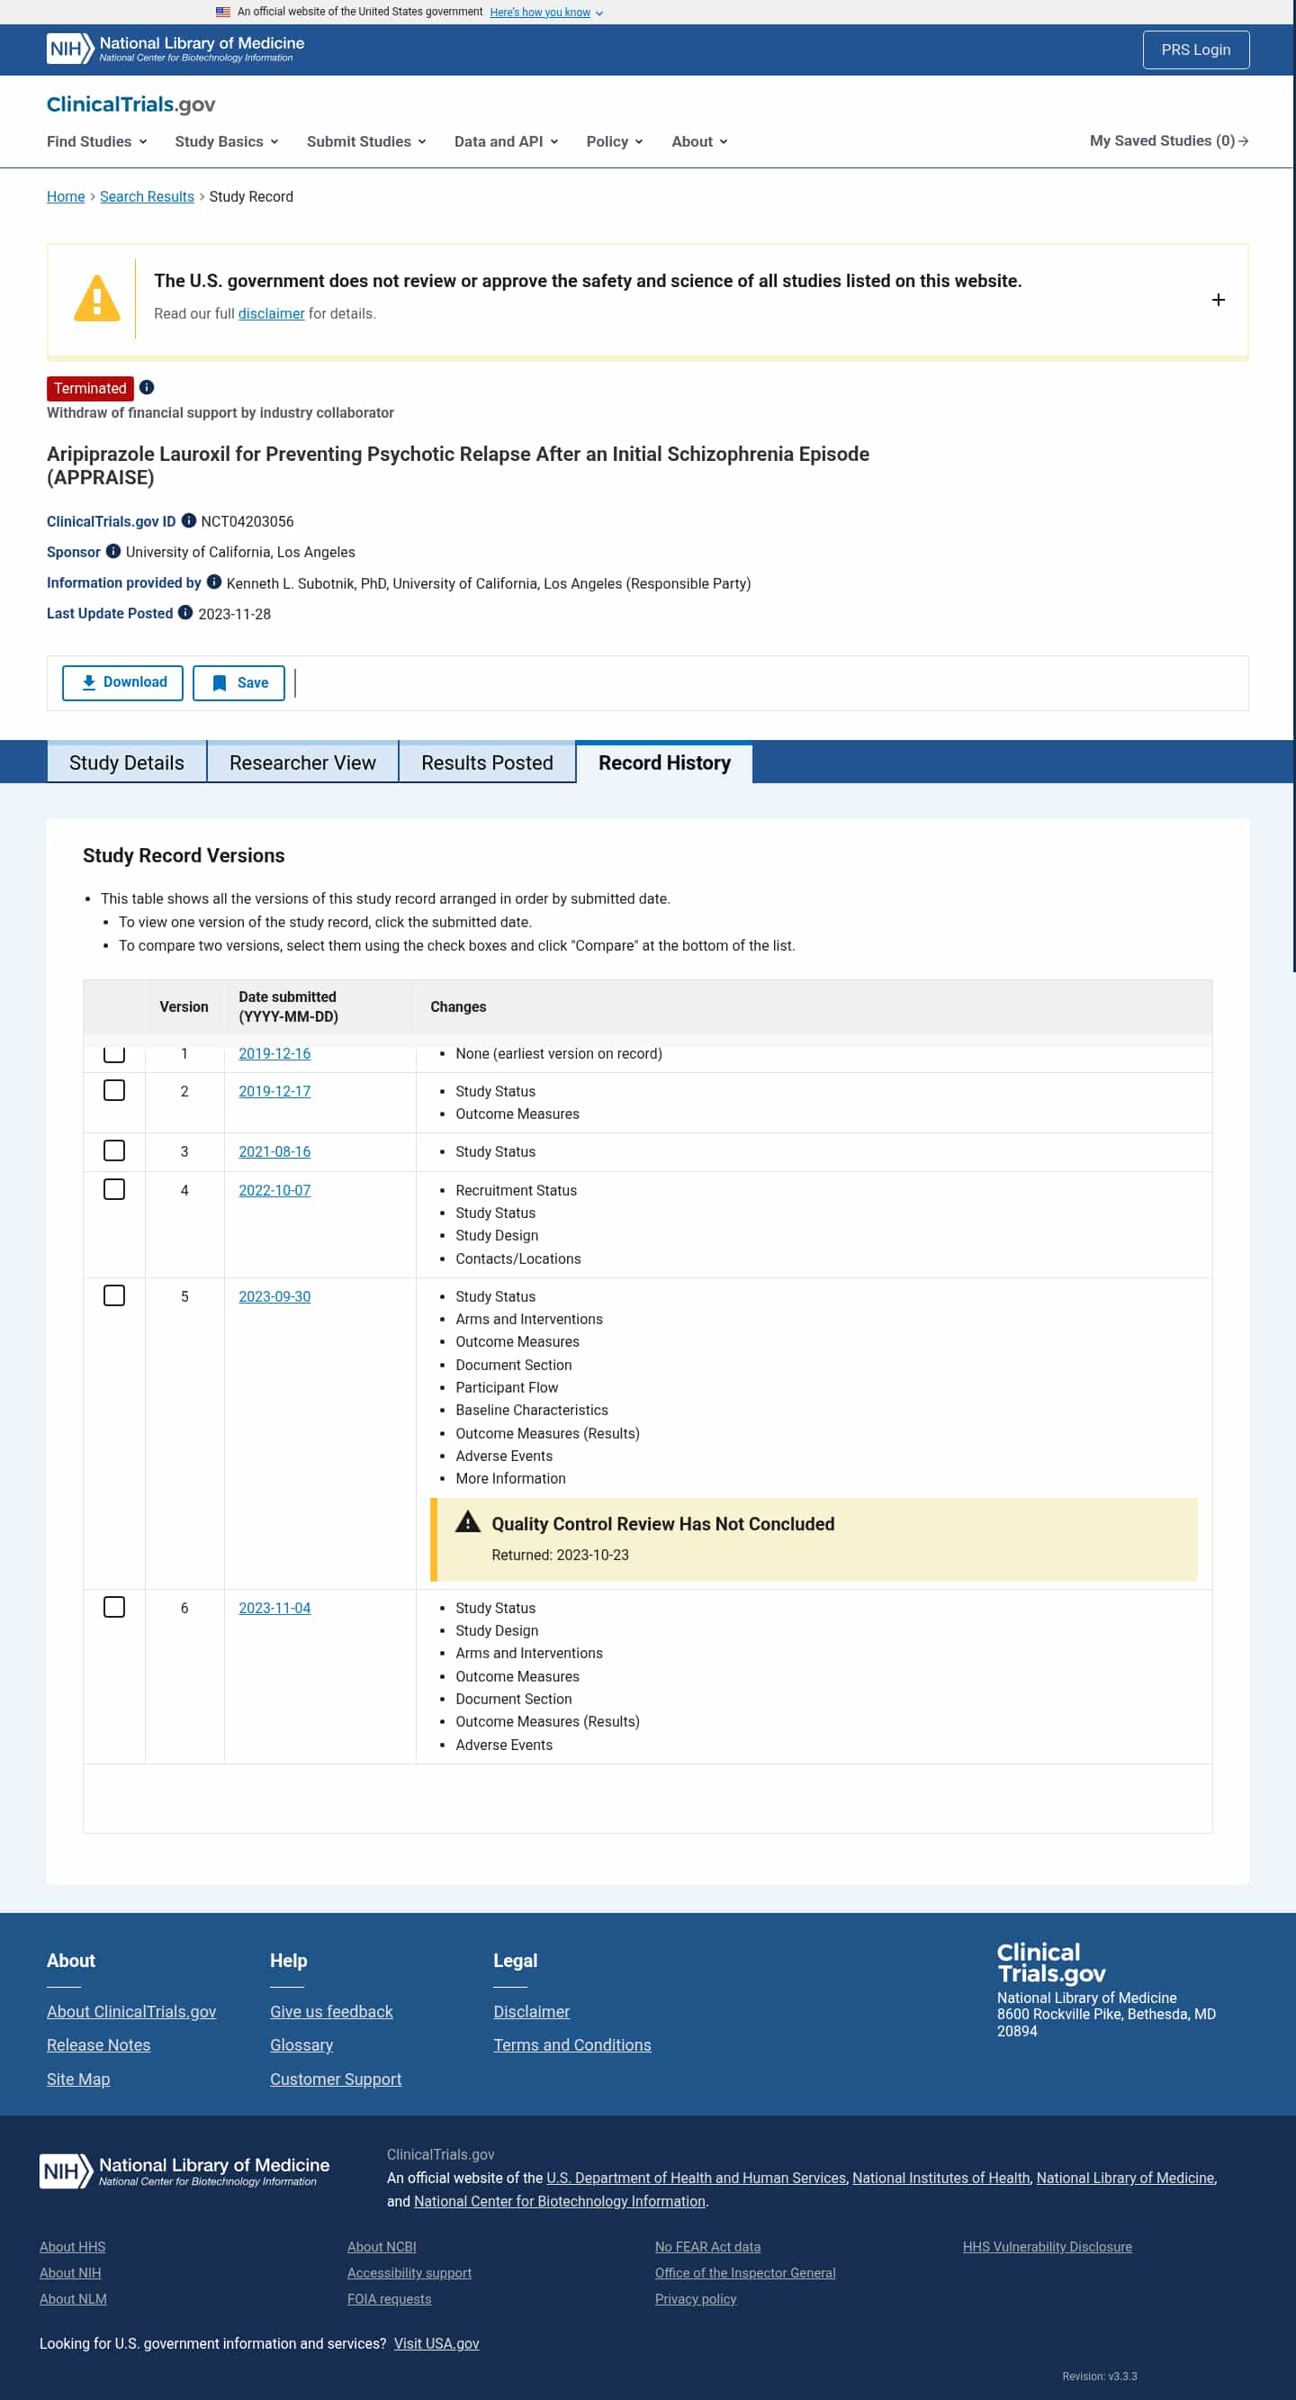Screen dimensions: 1296x2400
Task: Open HHS Vulnerability Disclosure link
Action: click(1048, 2246)
